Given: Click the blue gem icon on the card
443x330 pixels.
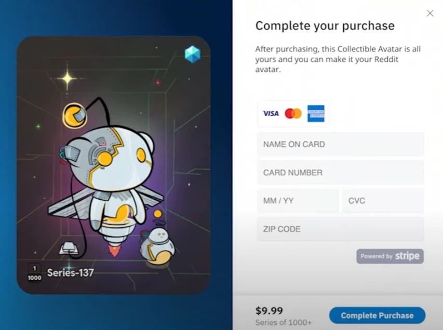Looking at the screenshot, I should [192, 54].
